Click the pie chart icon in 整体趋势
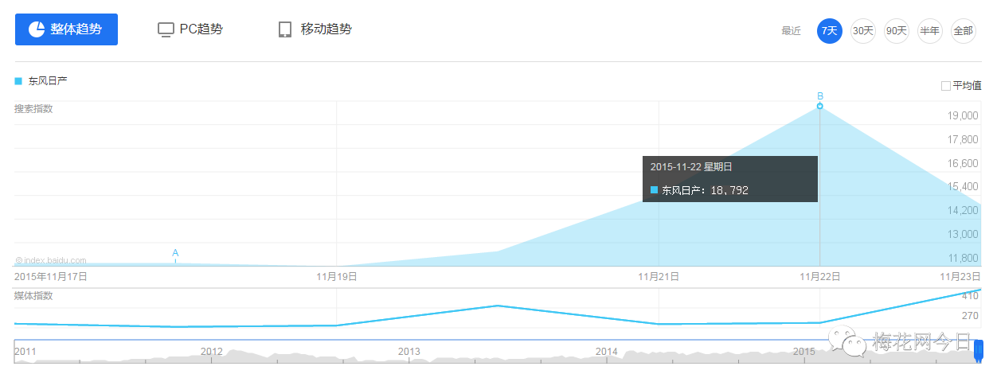The width and height of the screenshot is (993, 374). (x=37, y=29)
